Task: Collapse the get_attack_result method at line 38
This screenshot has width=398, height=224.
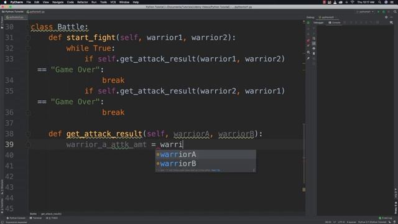Action: pos(28,134)
